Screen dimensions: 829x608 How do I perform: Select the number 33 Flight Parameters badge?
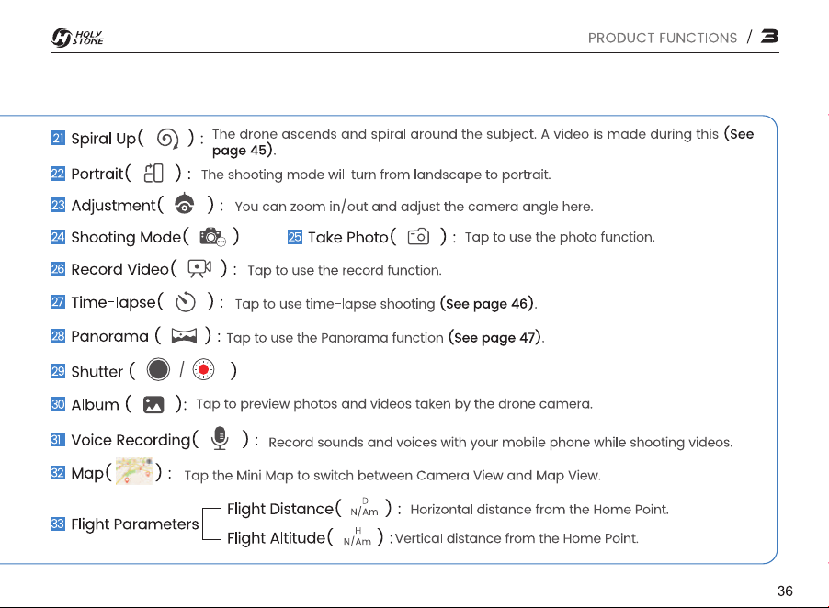point(58,524)
